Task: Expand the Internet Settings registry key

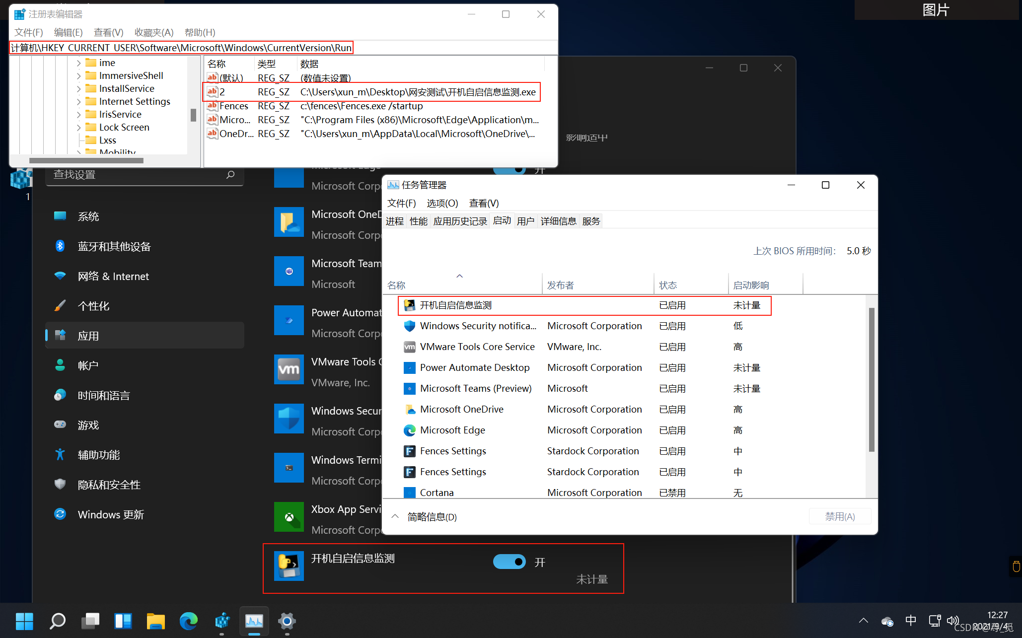Action: [x=78, y=102]
